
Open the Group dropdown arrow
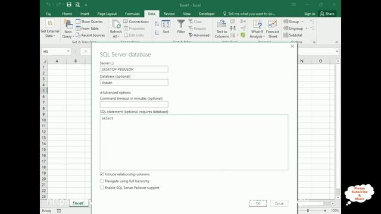point(302,21)
